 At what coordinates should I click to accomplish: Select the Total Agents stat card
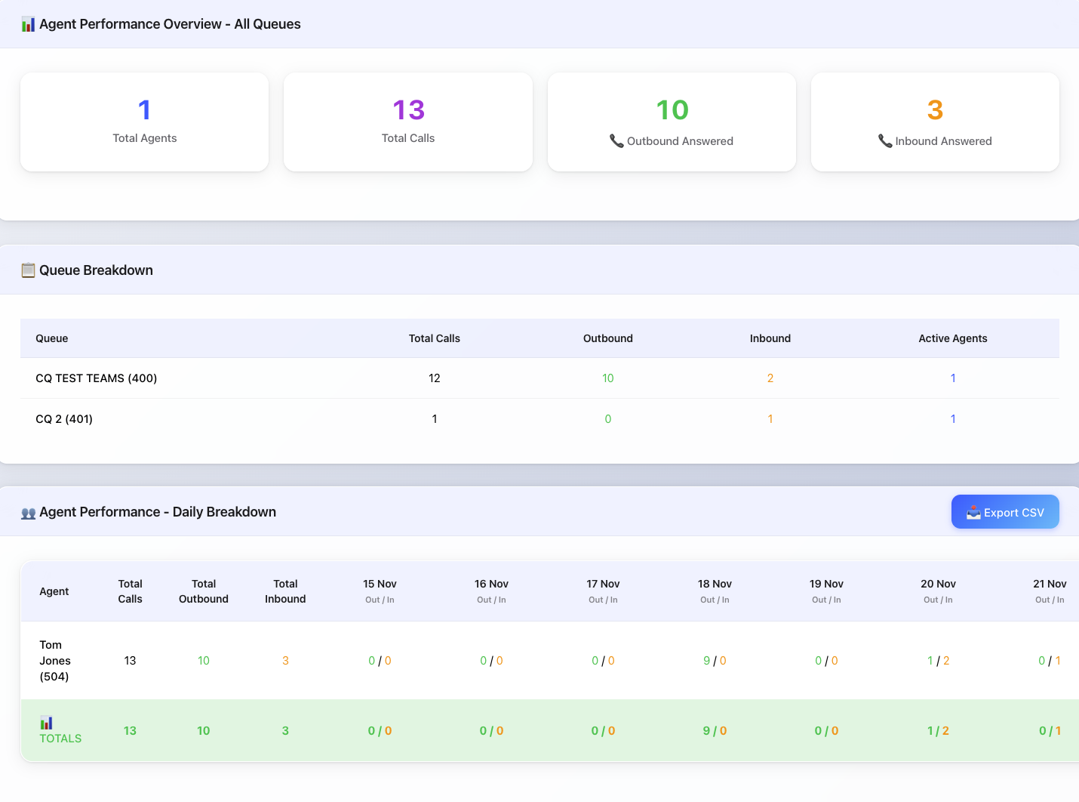(x=144, y=122)
